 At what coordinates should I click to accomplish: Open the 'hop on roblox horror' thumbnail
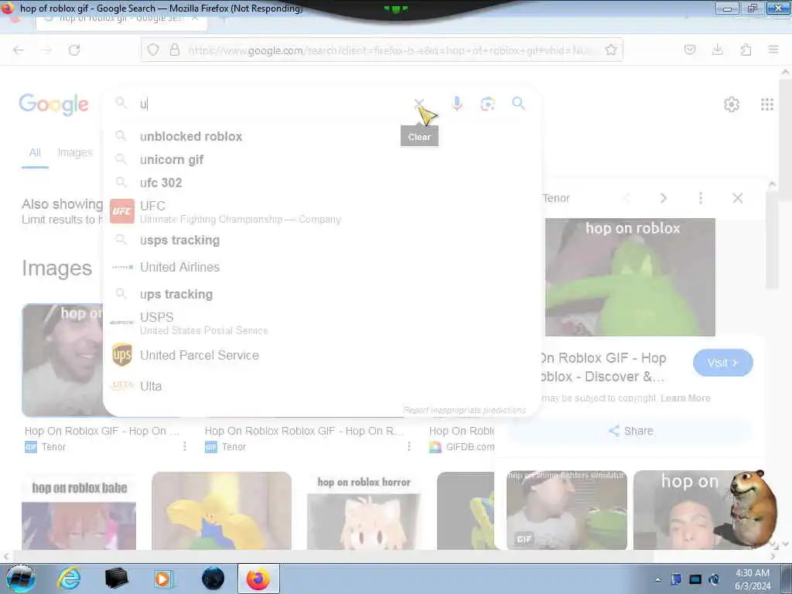click(x=364, y=510)
